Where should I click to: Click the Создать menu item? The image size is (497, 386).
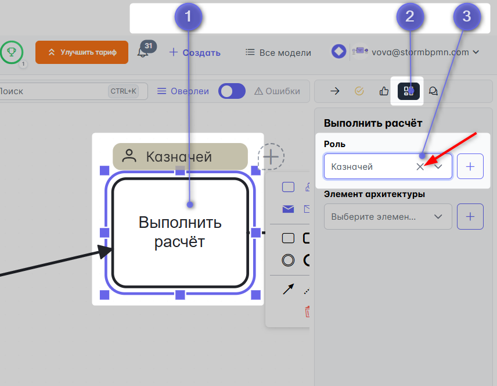[195, 52]
